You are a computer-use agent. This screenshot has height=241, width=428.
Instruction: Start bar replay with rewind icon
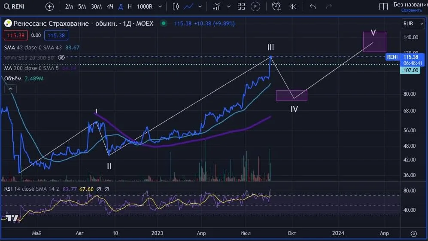(x=293, y=6)
